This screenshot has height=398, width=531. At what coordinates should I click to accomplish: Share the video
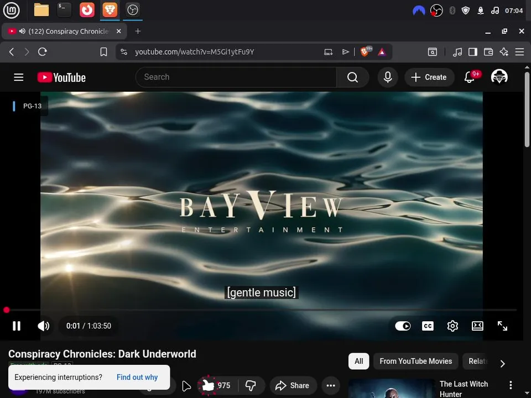tap(293, 385)
